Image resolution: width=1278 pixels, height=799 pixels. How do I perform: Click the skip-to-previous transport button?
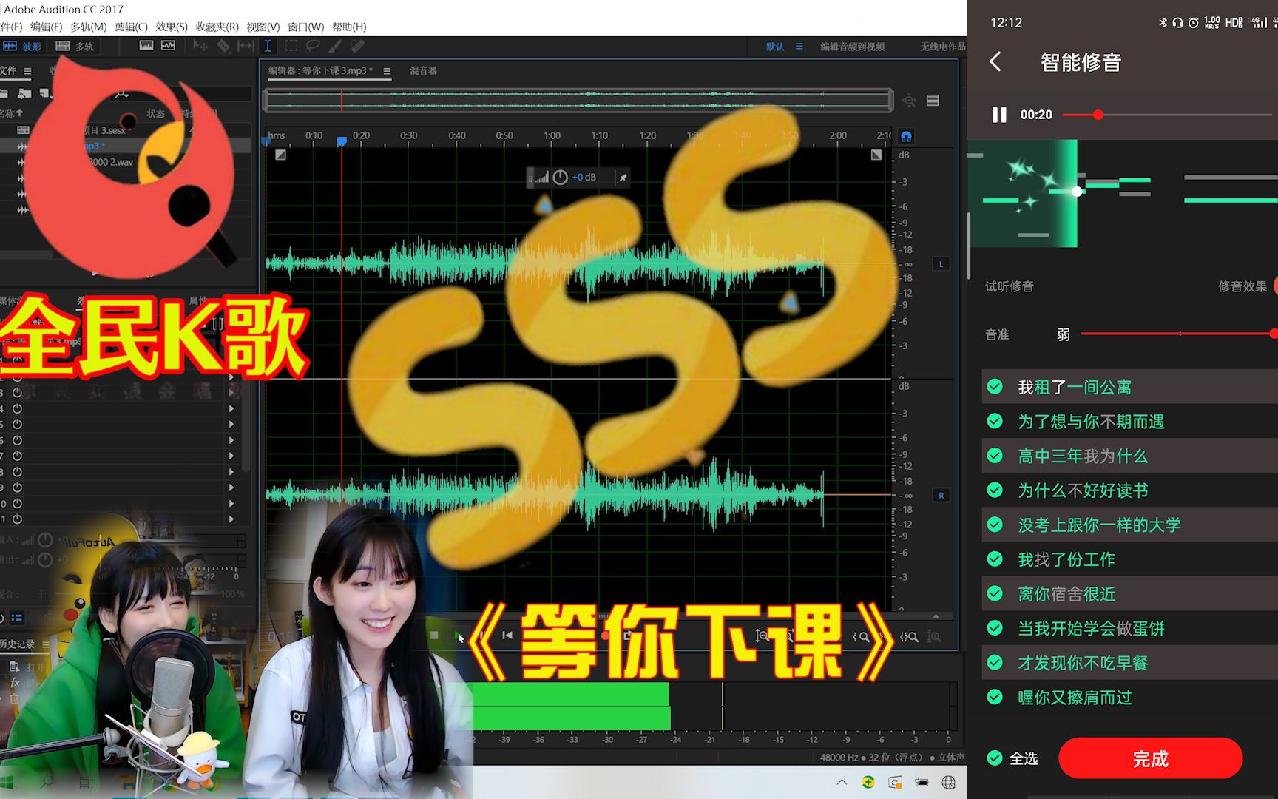coord(507,635)
